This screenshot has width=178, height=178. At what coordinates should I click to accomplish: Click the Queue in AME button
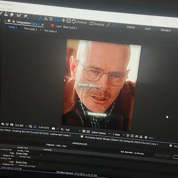pos(162,155)
